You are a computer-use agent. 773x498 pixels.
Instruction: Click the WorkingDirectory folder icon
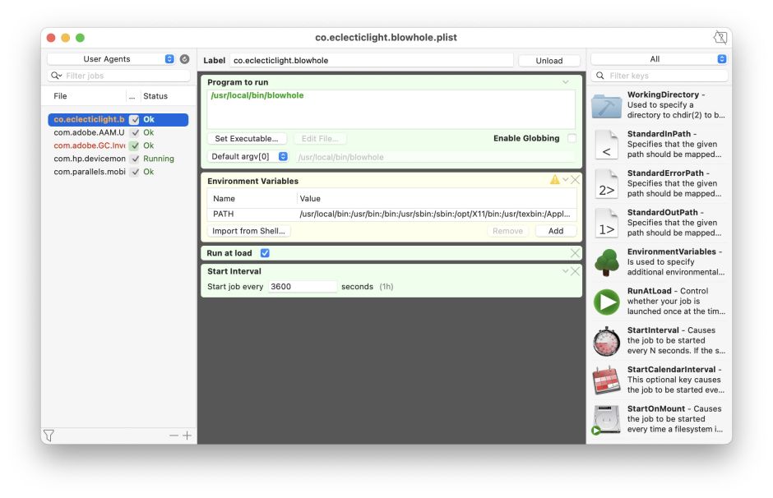pos(607,105)
